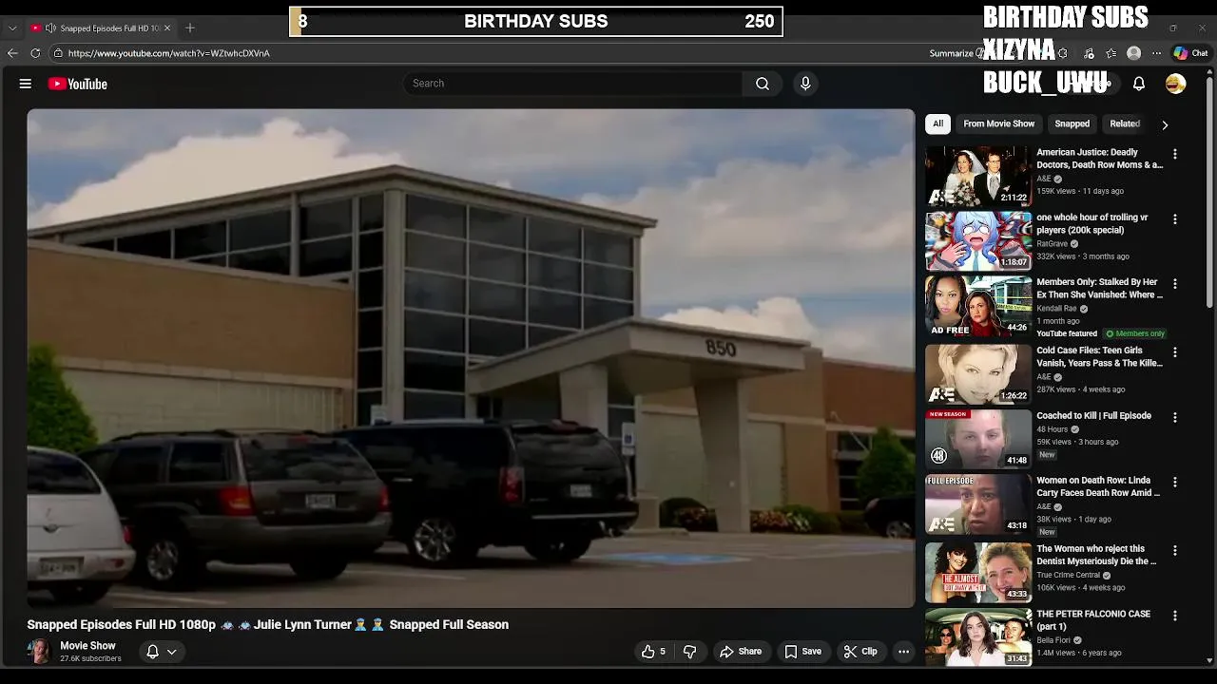Play Cold Case Files Teen Girls thumbnail
Screen dimensions: 1217x684
point(978,373)
